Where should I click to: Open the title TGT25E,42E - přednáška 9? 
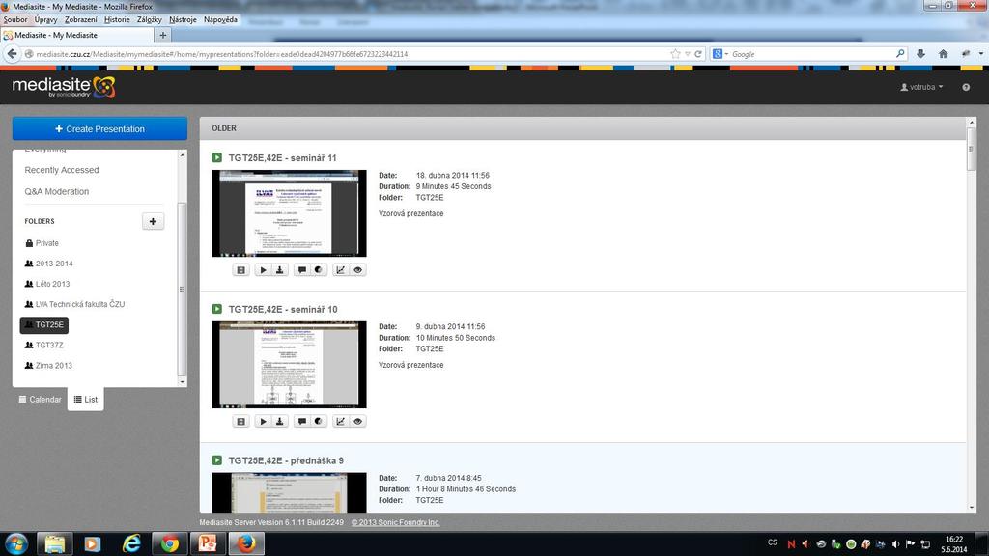point(286,460)
